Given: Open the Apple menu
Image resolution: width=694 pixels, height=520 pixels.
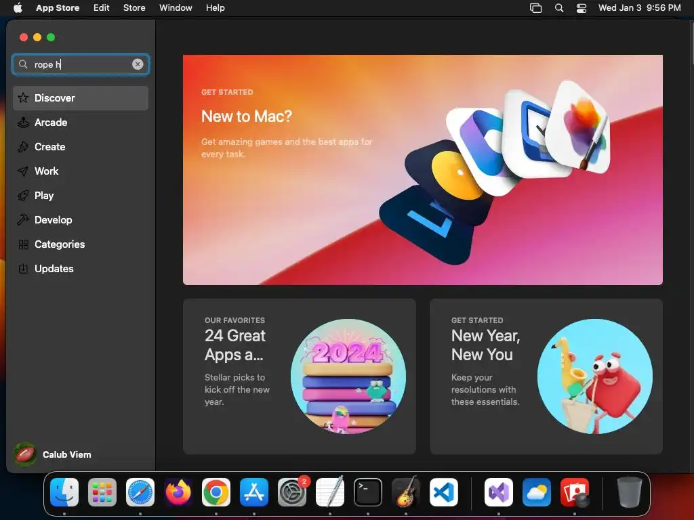Looking at the screenshot, I should 18,7.
